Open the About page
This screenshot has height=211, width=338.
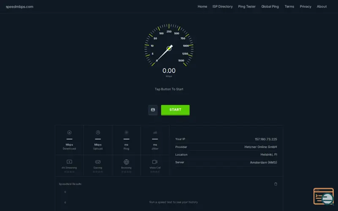[322, 6]
